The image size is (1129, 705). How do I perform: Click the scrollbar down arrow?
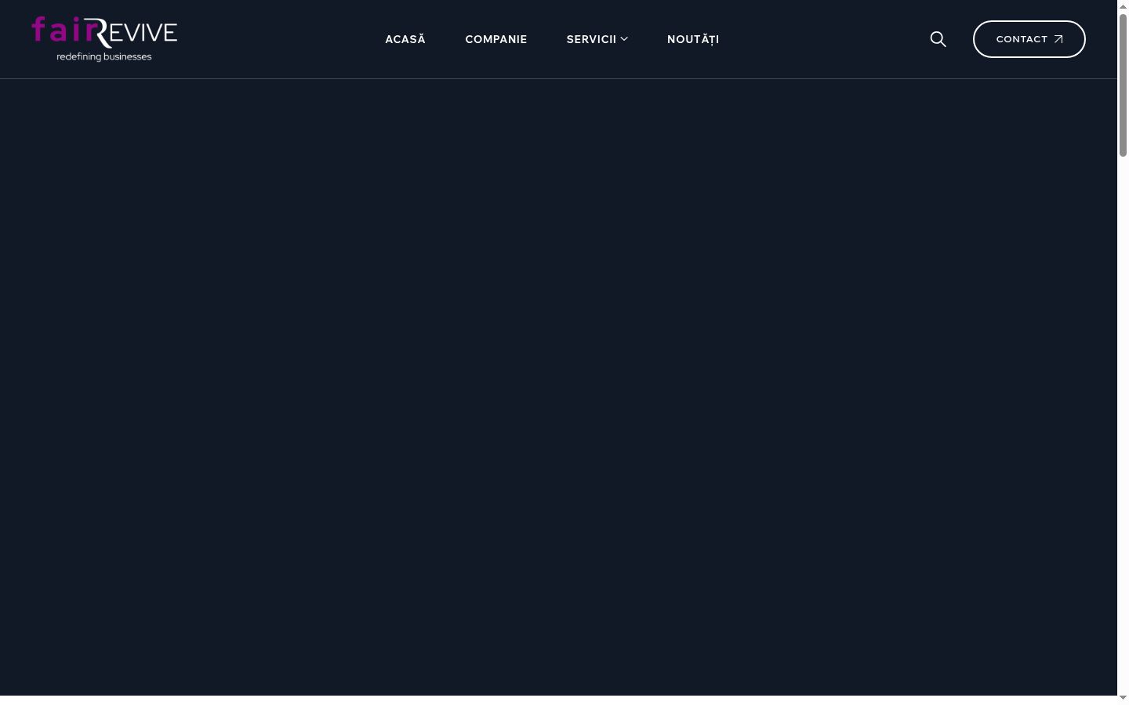1123,698
